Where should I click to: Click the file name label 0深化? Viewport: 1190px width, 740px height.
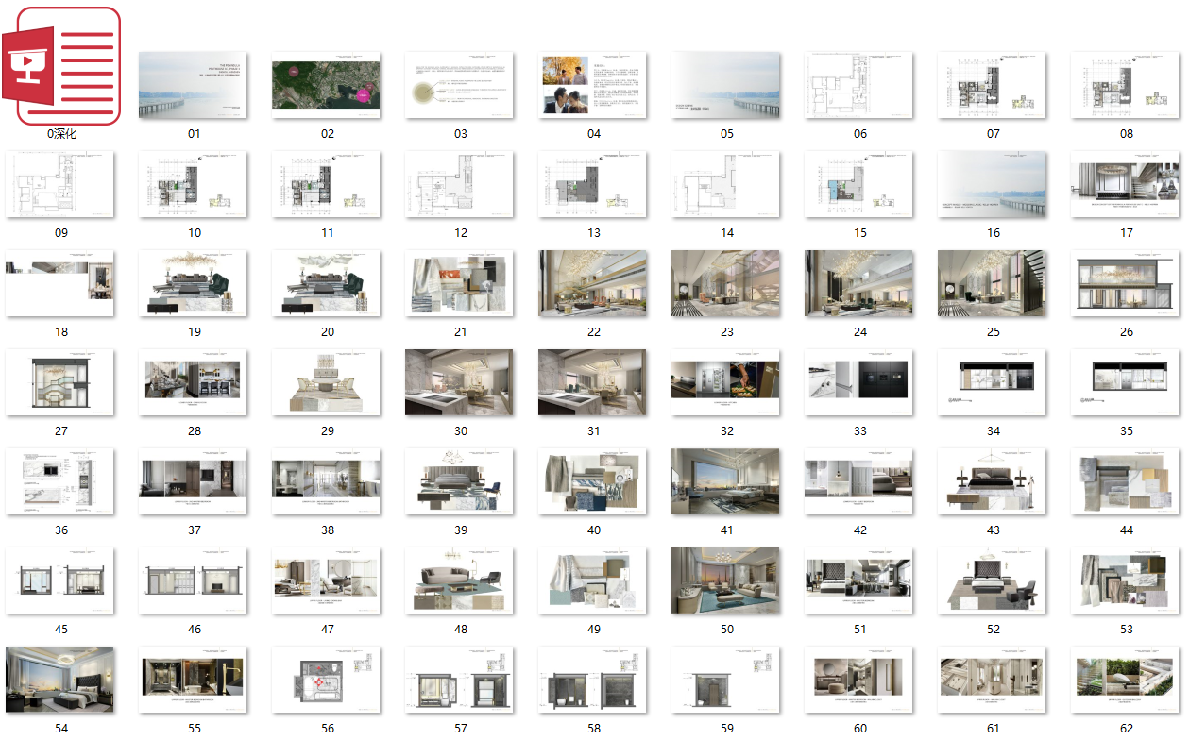tap(61, 134)
